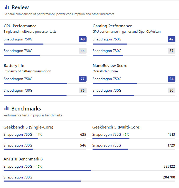Click Snapdragon 730G in Geekbench 5 Single-Core
179x188 pixels.
point(18,146)
